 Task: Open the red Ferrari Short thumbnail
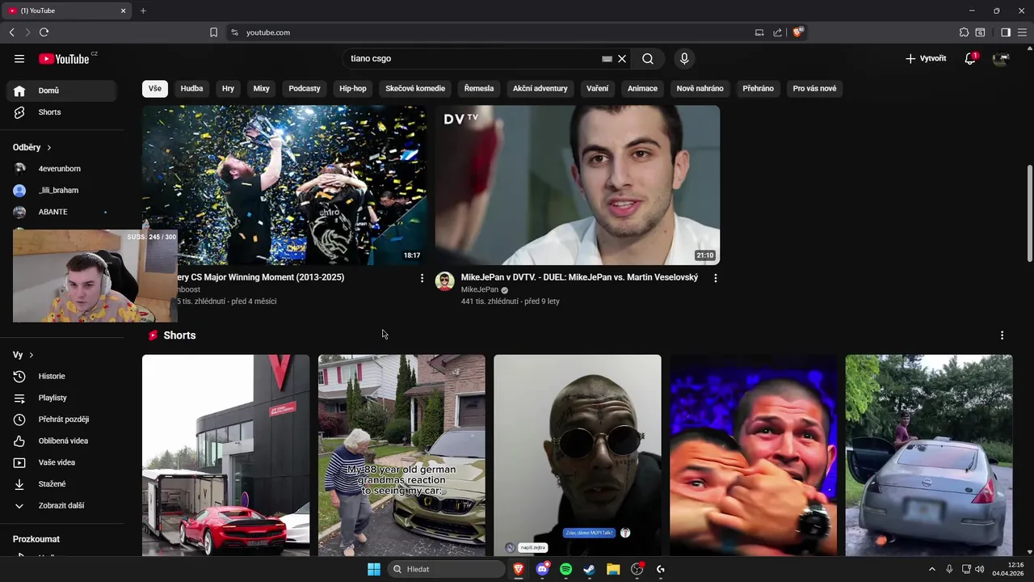point(225,455)
